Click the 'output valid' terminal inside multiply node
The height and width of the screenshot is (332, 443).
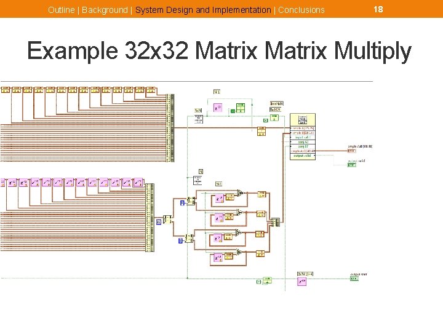(x=303, y=156)
